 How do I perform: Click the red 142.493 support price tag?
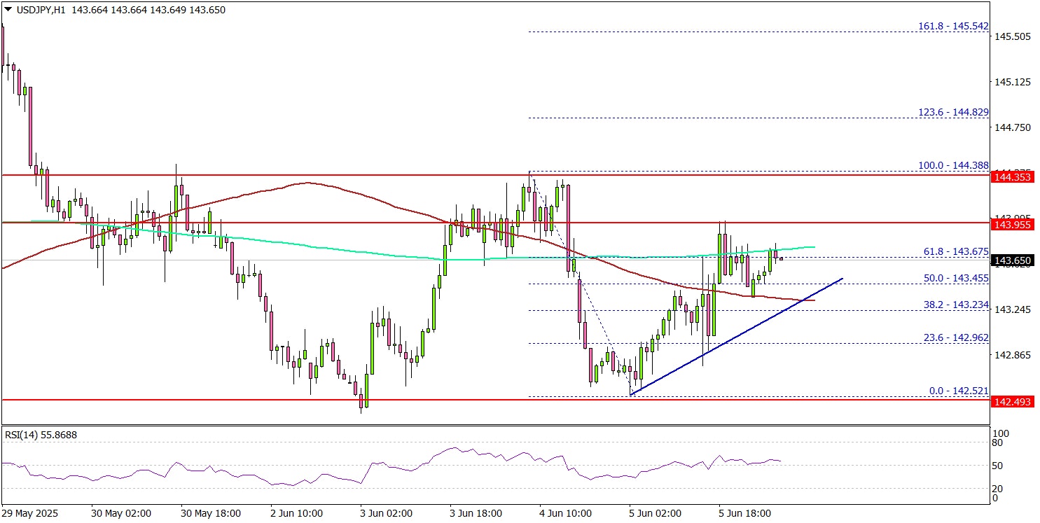[x=1012, y=401]
